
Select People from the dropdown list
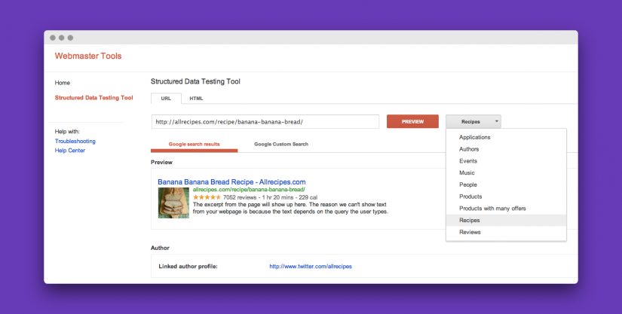(468, 184)
